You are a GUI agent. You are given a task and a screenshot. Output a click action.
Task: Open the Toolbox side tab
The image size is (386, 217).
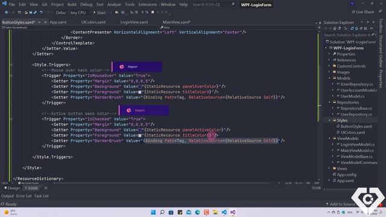click(381, 26)
